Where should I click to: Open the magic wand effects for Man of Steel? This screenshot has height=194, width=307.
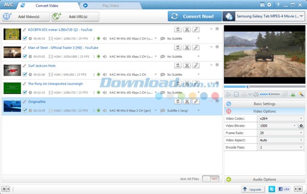pyautogui.click(x=196, y=48)
